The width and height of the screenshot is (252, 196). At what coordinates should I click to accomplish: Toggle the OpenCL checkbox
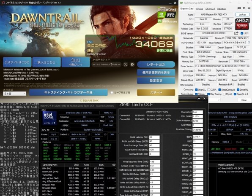196,90
